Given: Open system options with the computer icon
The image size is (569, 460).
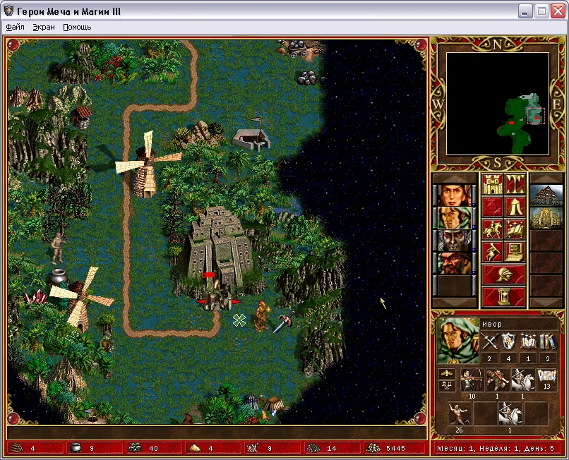Looking at the screenshot, I should coord(515,252).
